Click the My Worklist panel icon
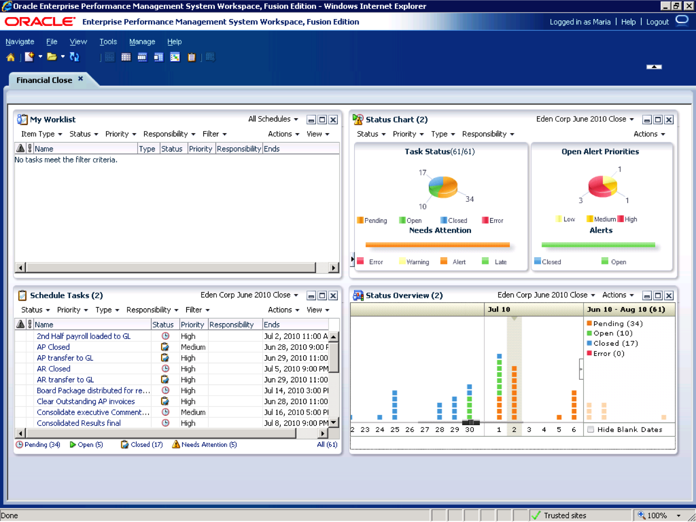Image resolution: width=696 pixels, height=522 pixels. 22,119
